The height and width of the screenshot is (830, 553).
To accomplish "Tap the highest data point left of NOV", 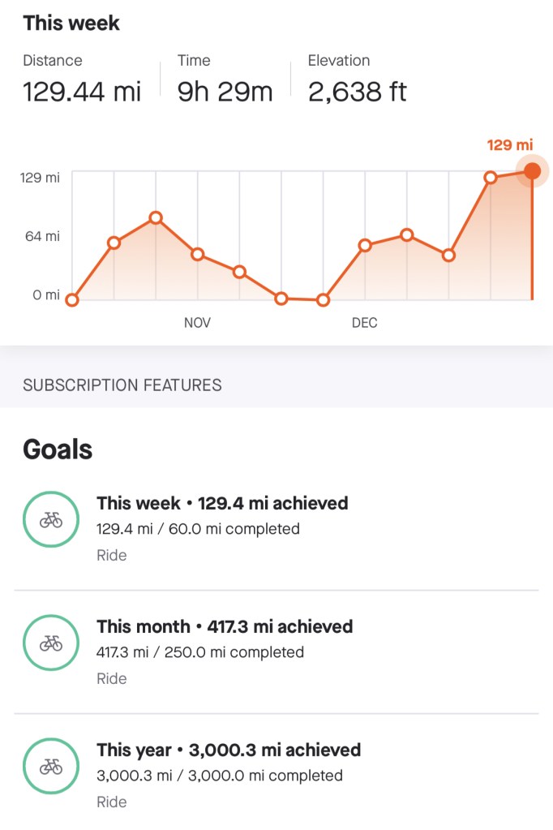I will point(156,217).
